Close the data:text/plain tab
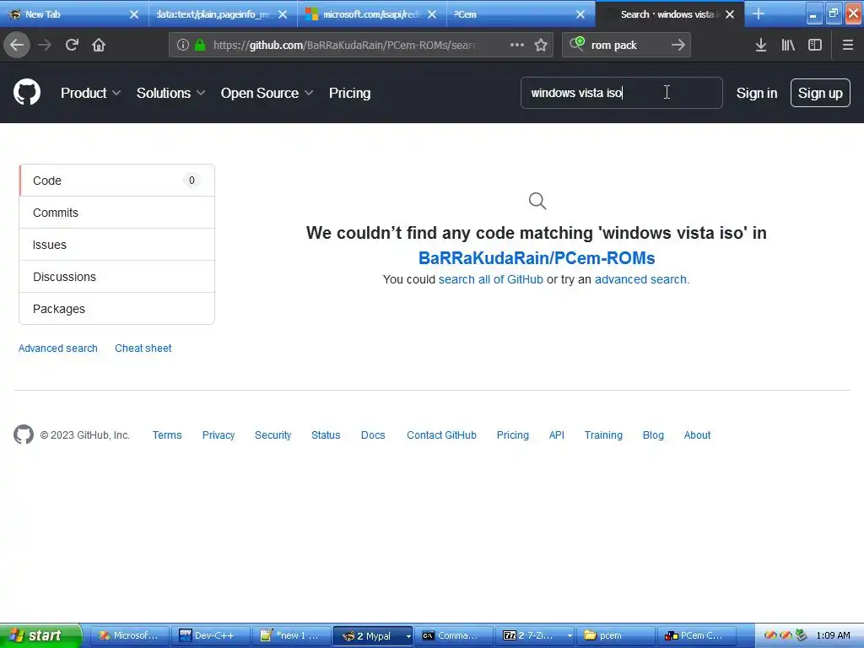This screenshot has width=864, height=648. click(283, 14)
